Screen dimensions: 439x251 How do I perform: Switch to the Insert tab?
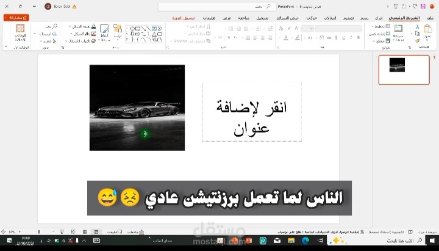pos(379,18)
